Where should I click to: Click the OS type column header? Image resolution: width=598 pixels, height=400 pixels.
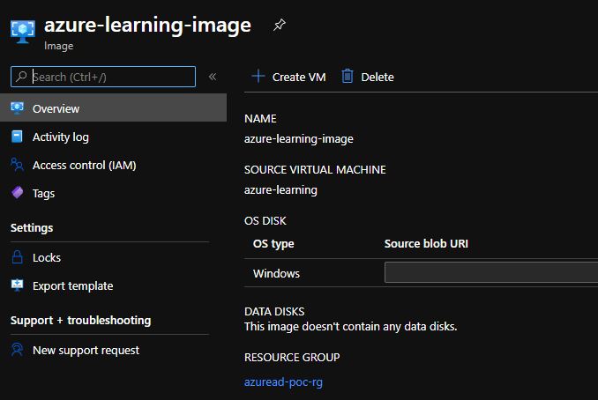tap(273, 243)
